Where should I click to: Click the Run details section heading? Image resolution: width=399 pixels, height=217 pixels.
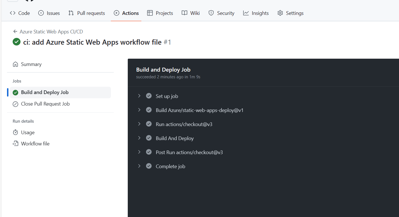23,121
